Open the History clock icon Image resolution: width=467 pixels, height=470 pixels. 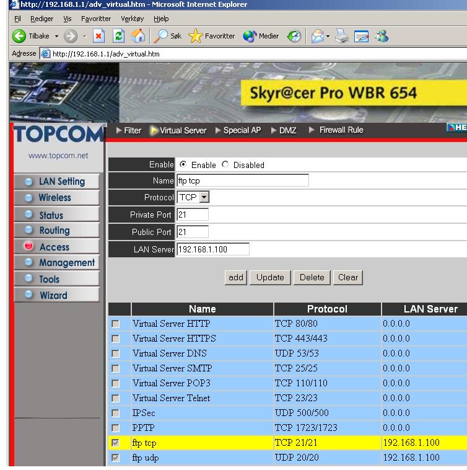coord(294,36)
